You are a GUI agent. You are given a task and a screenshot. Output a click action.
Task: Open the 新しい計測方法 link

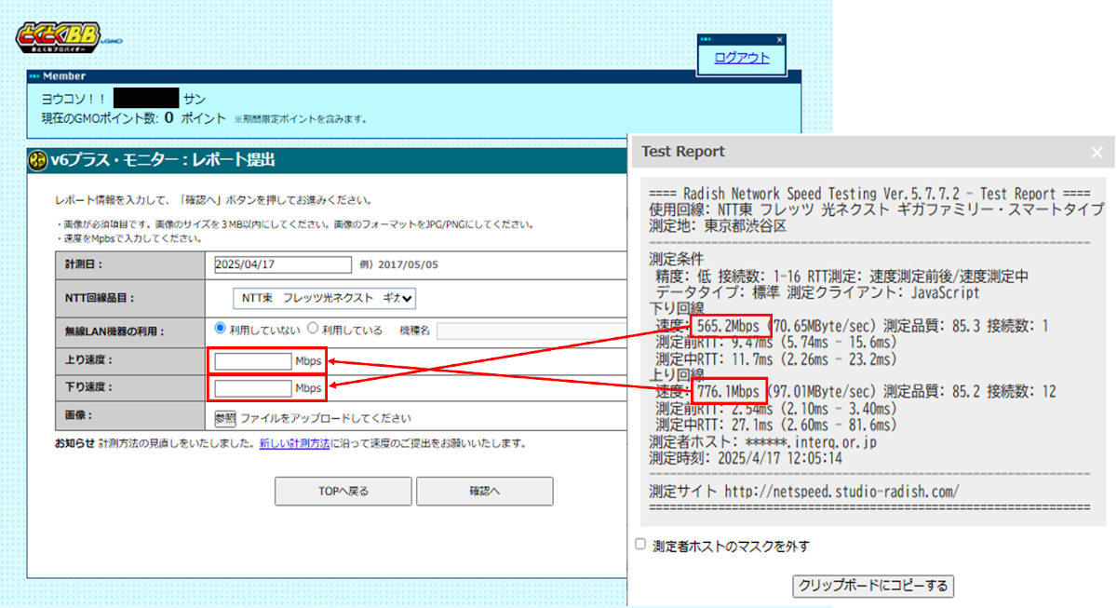[294, 444]
